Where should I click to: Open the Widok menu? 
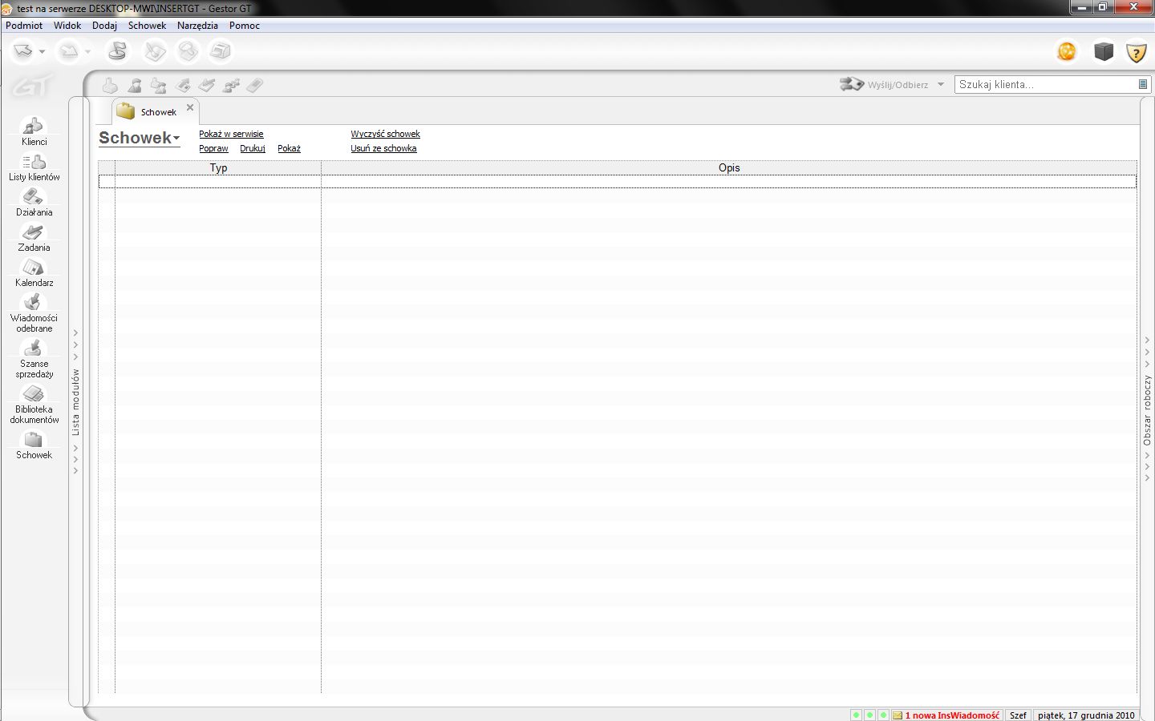[x=67, y=26]
